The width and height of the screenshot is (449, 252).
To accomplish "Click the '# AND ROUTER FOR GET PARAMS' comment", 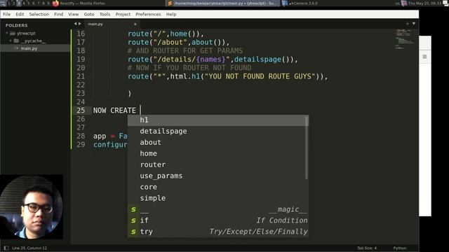I will tap(185, 51).
